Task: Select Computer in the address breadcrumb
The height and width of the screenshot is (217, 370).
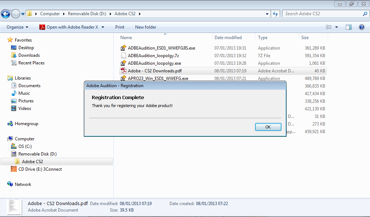Action: (50, 14)
